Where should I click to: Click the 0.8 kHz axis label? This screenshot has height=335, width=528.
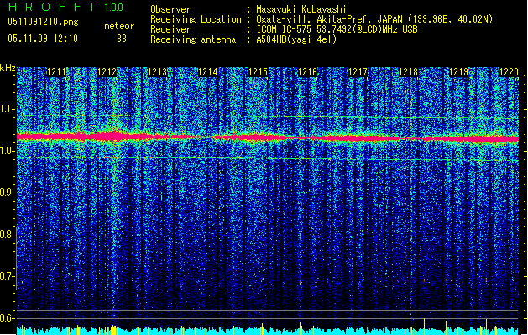point(7,234)
